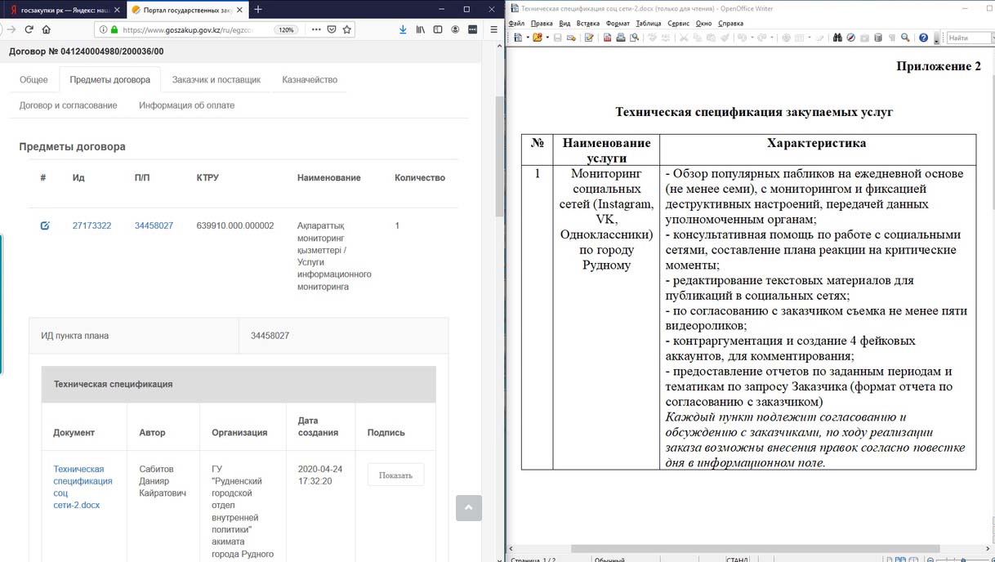Image resolution: width=995 pixels, height=562 pixels.
Task: Open Navigator compass icon in Writer
Action: [x=850, y=38]
